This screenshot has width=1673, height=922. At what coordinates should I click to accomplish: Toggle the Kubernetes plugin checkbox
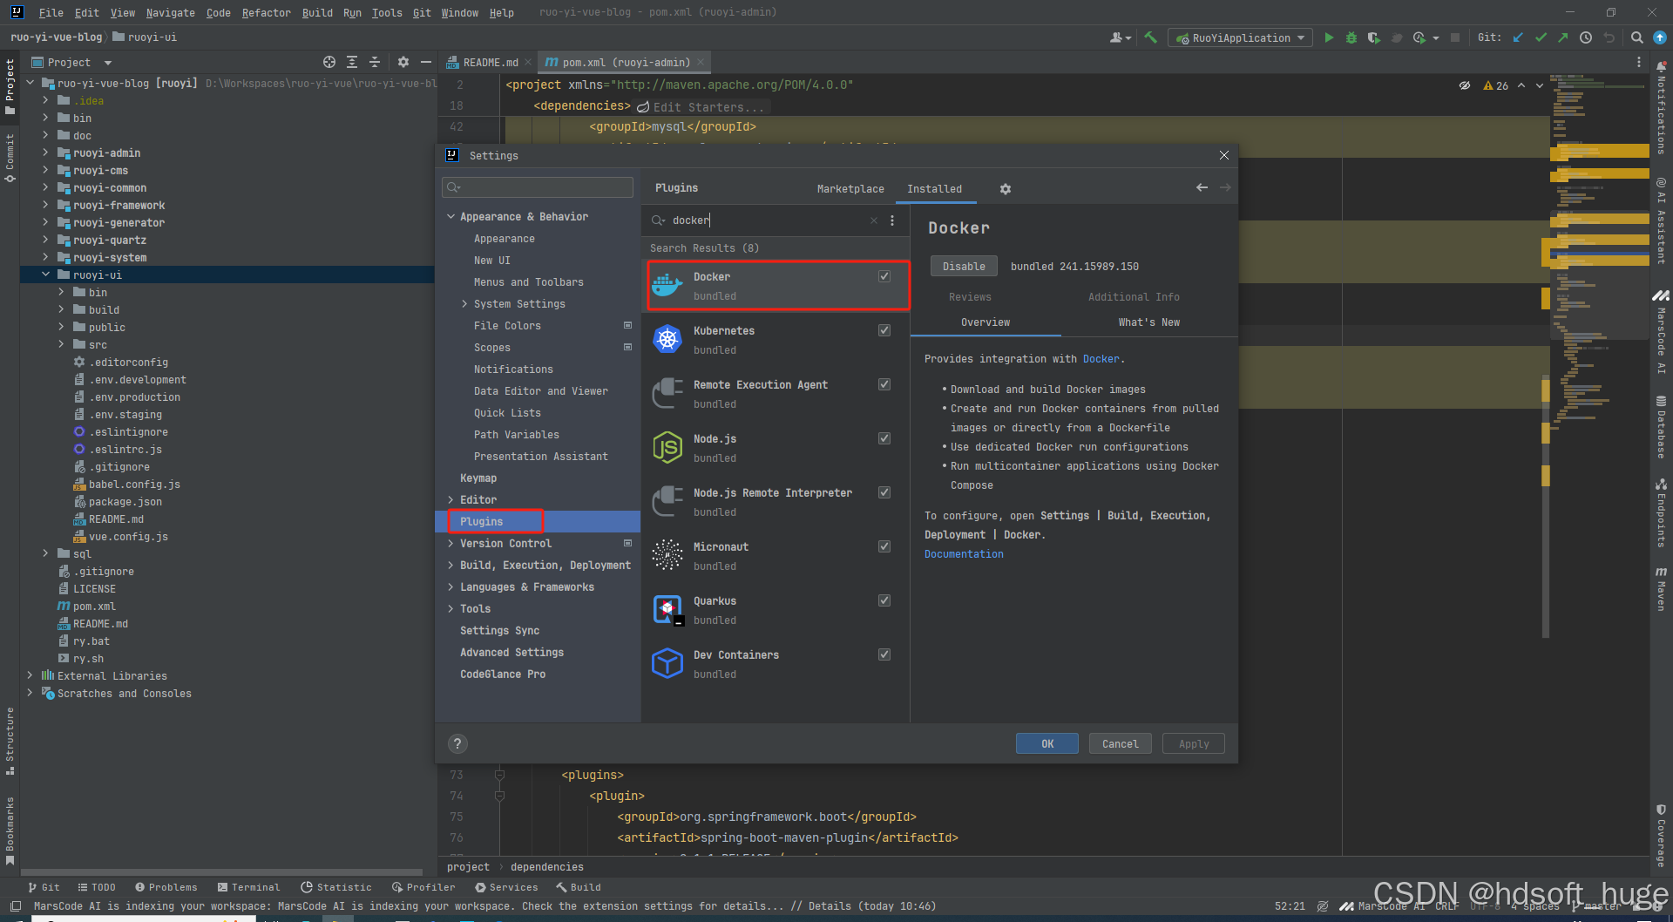click(884, 330)
